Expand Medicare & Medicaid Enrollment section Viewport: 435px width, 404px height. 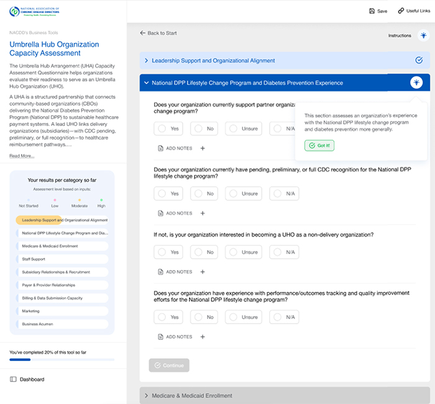tap(285, 395)
